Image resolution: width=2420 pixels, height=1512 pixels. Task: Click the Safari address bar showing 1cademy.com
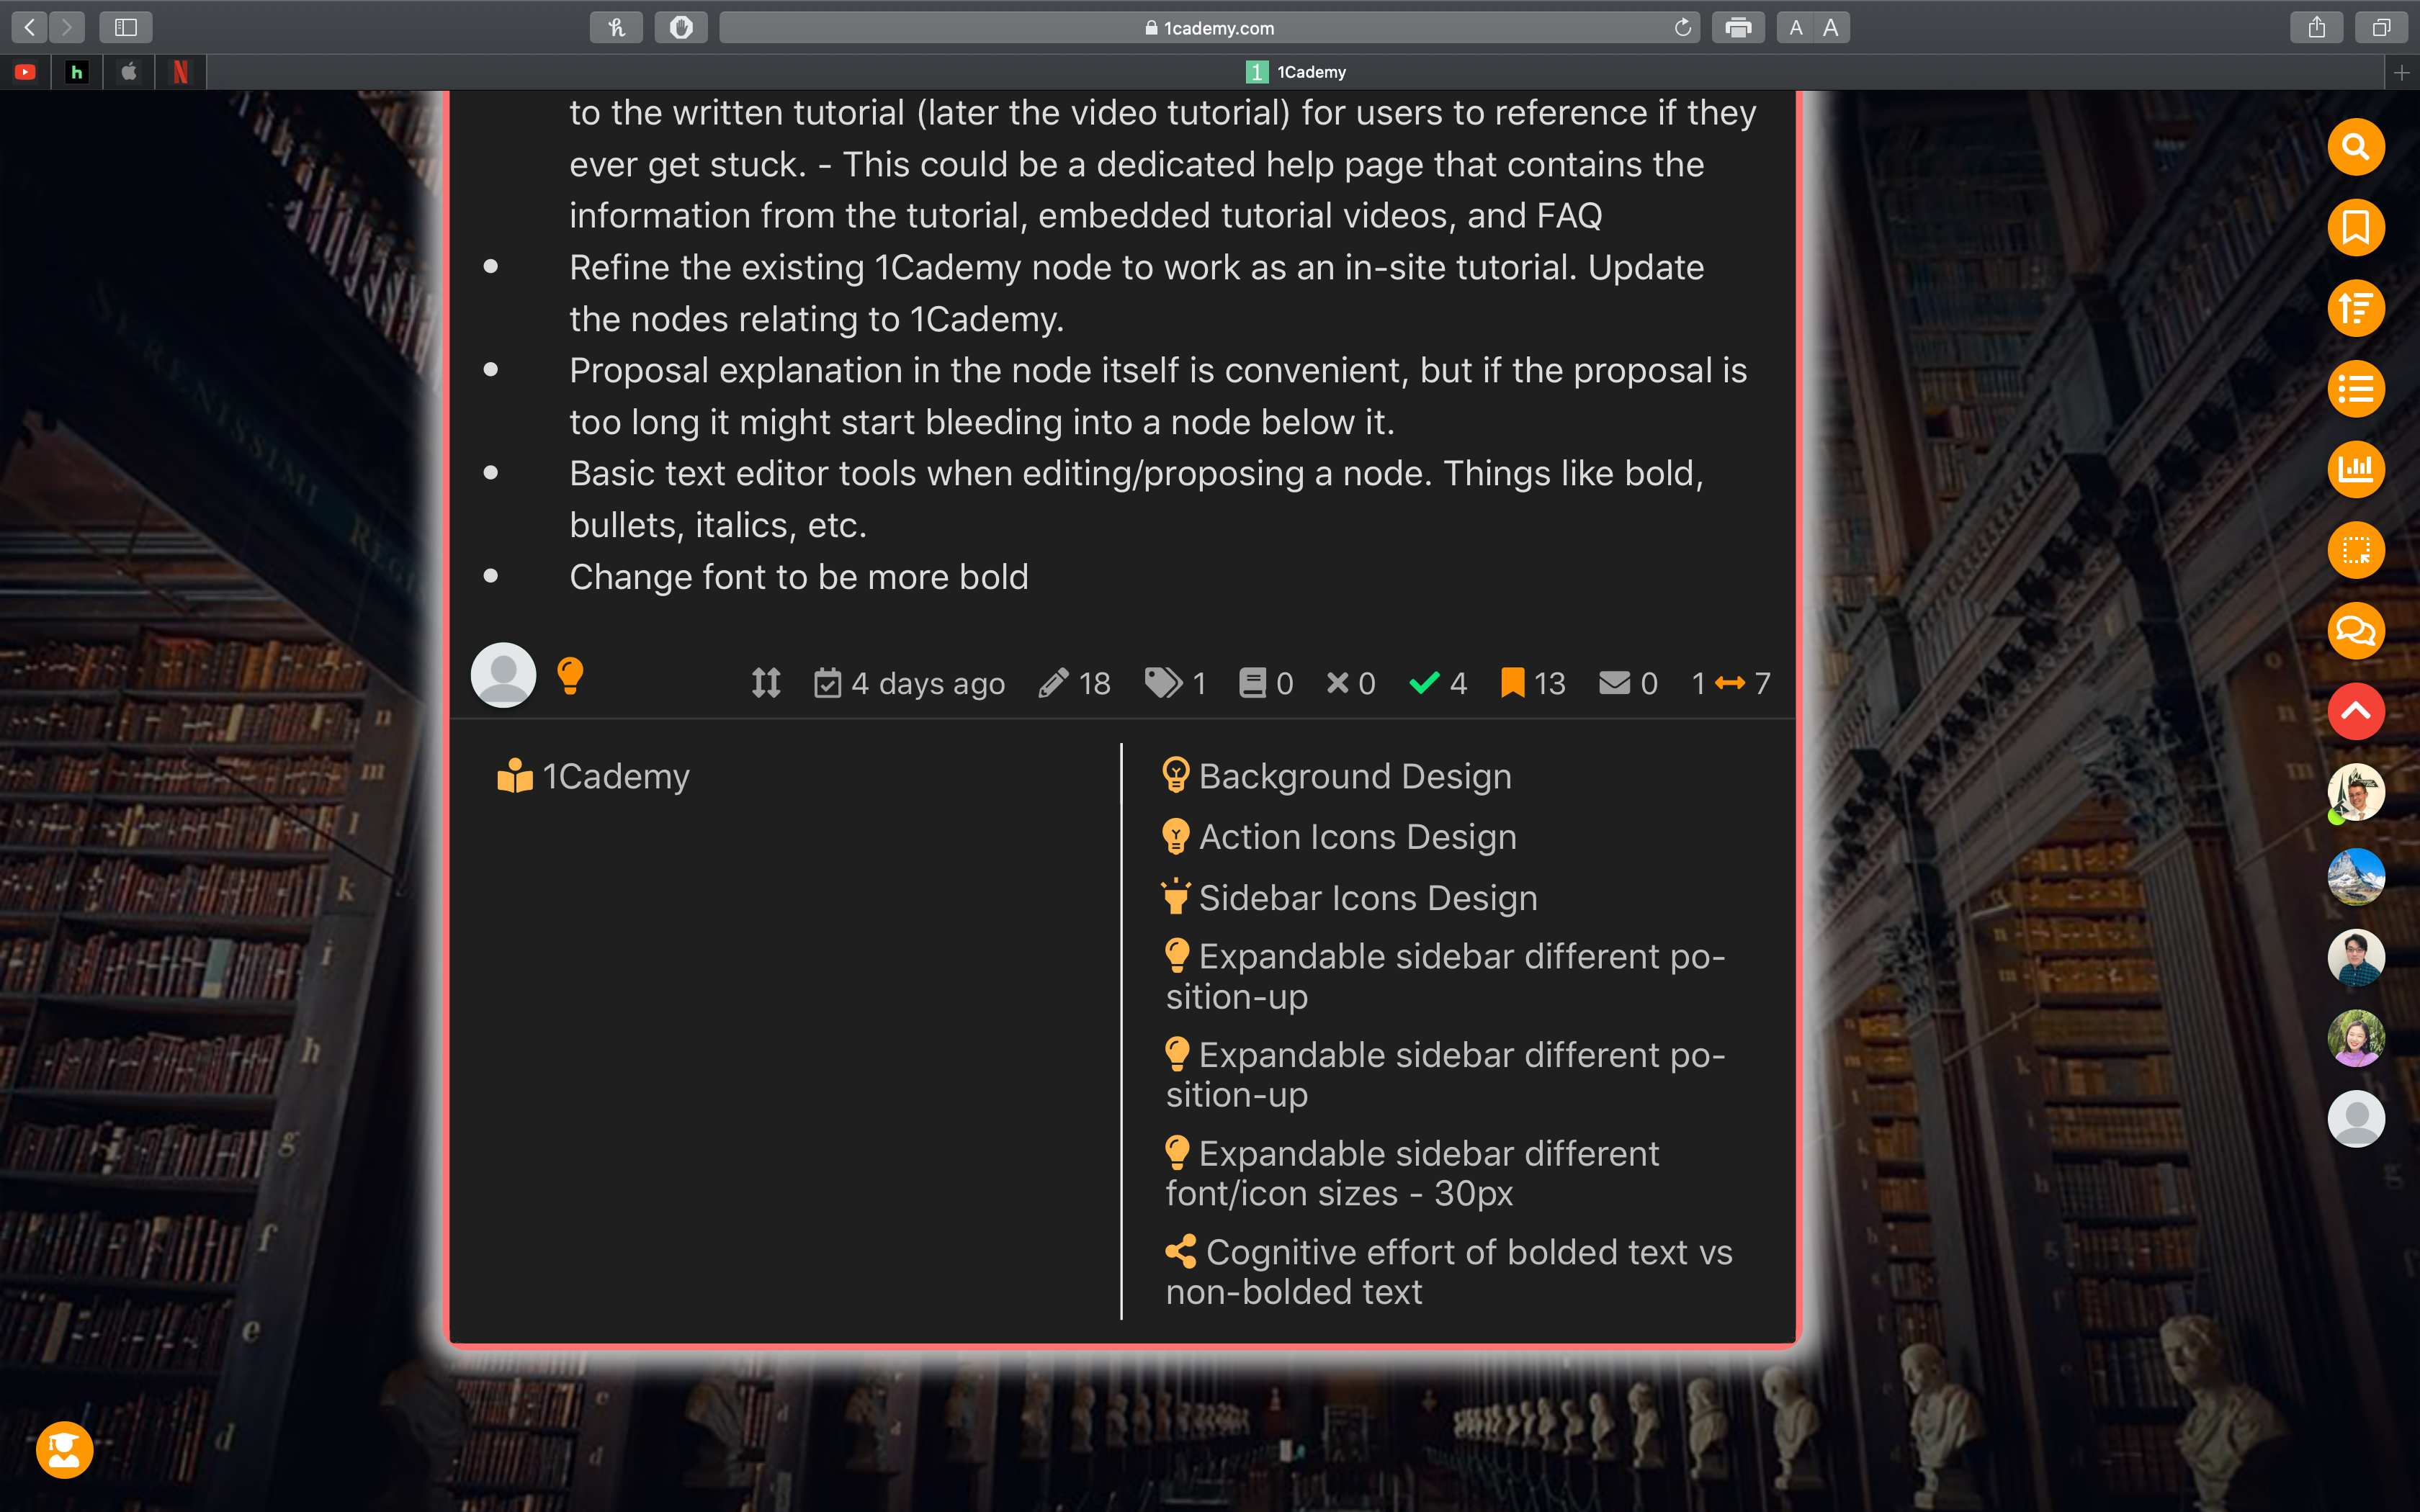coord(1209,28)
